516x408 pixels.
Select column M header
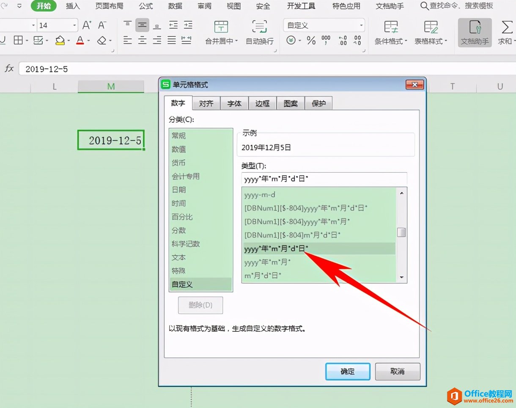[x=111, y=86]
